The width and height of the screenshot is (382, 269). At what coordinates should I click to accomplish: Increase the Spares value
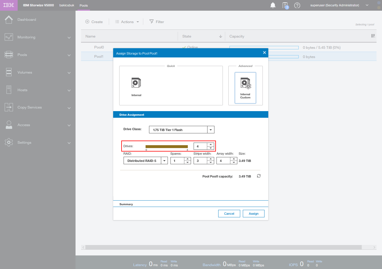pos(188,159)
